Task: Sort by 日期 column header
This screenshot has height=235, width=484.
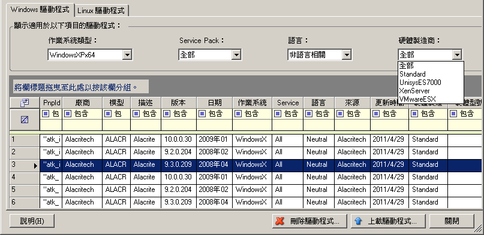Action: coord(215,103)
